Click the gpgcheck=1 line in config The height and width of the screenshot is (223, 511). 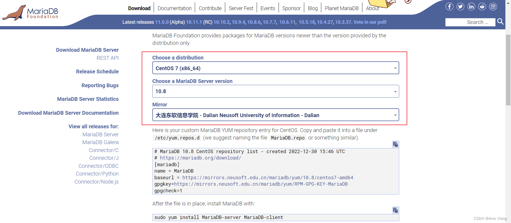coord(168,191)
